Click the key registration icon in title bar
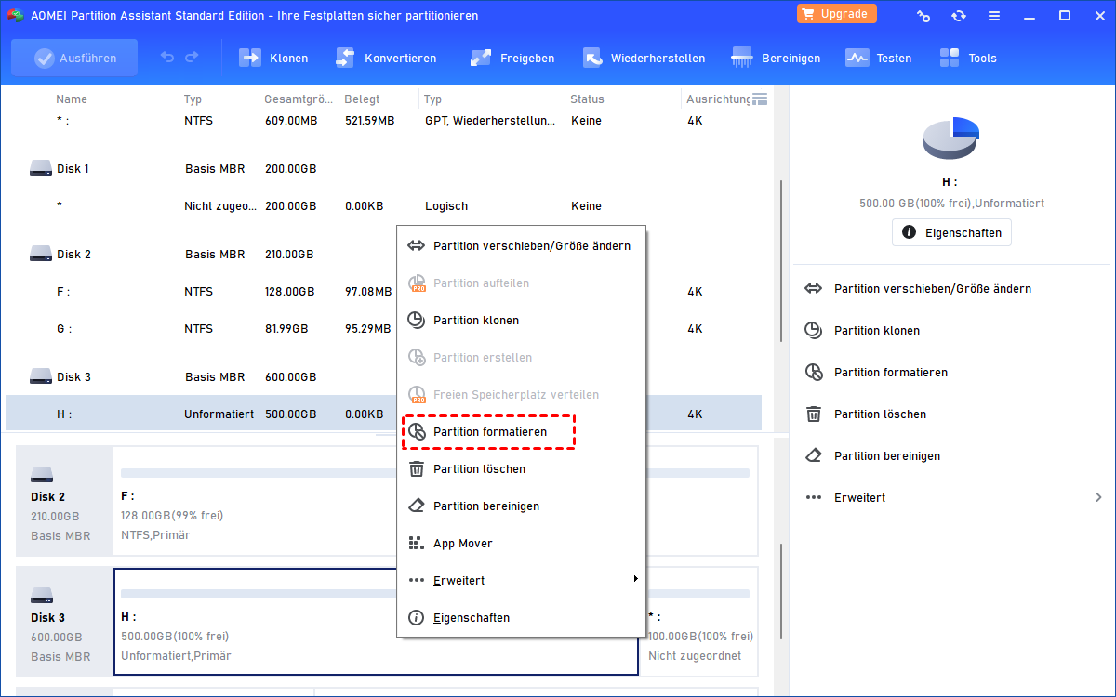The image size is (1116, 697). point(923,16)
